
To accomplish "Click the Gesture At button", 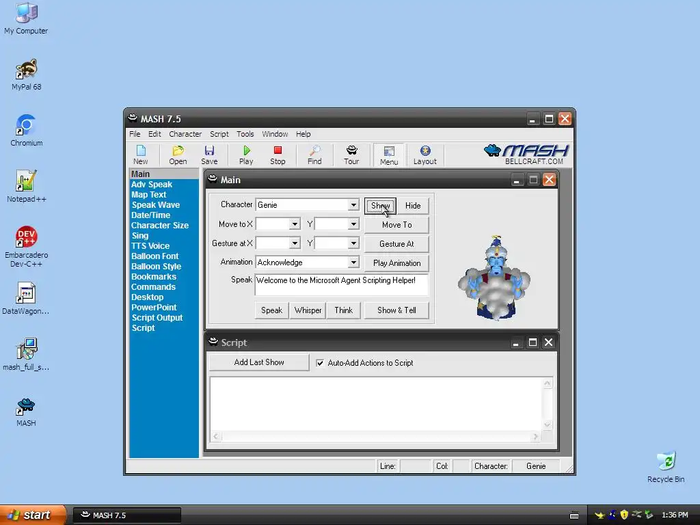I will pos(397,244).
